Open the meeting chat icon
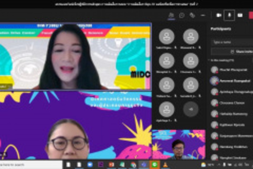This screenshot has width=253, height=169. 182,15
